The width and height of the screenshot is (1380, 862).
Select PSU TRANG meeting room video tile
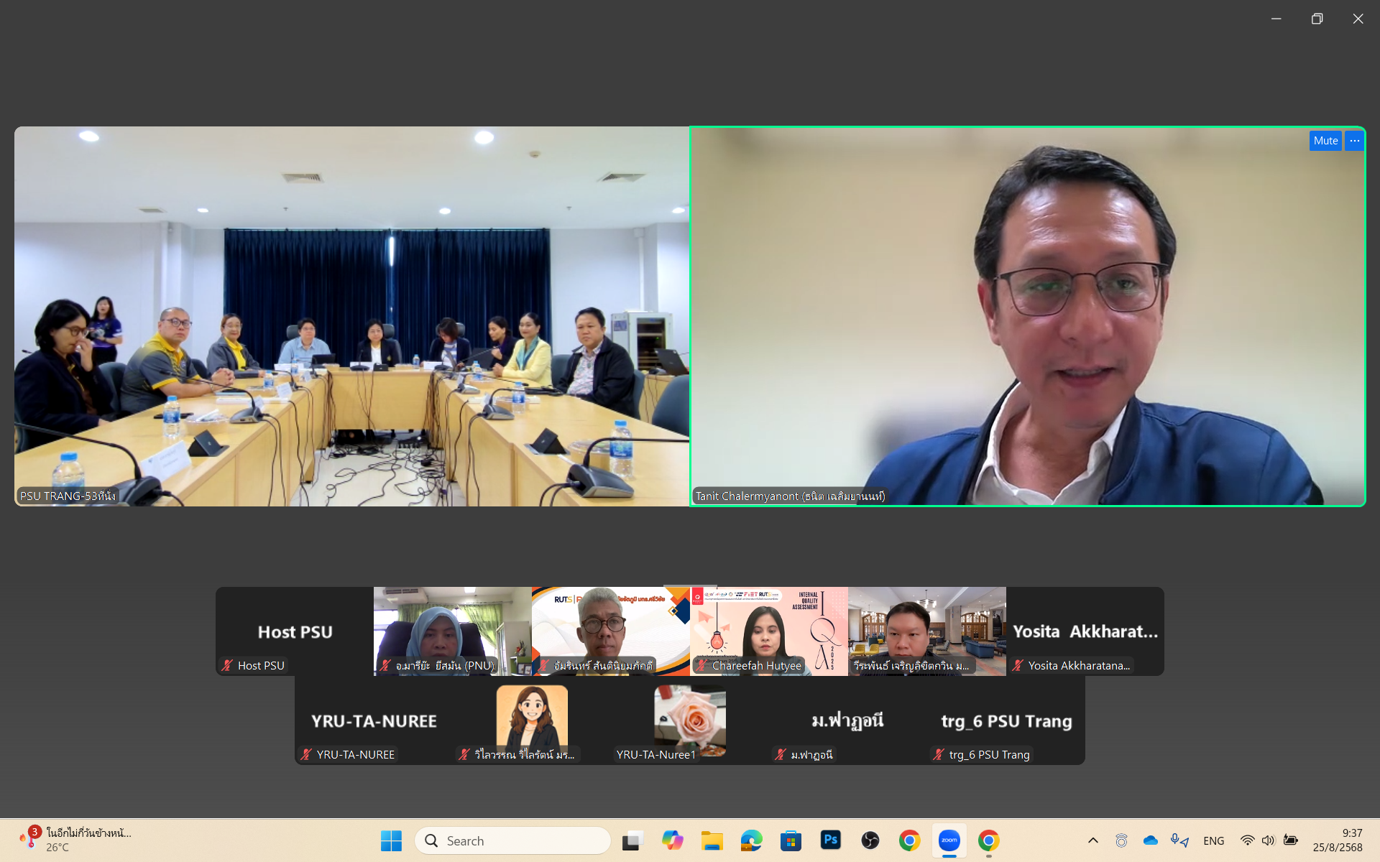[351, 316]
